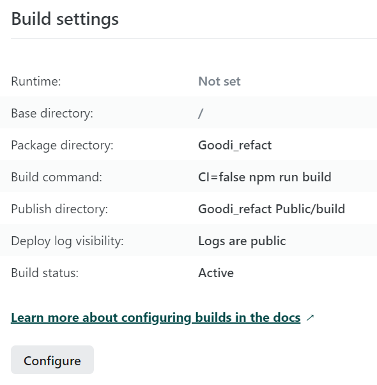The width and height of the screenshot is (377, 385).
Task: Click the Configure button
Action: tap(52, 359)
